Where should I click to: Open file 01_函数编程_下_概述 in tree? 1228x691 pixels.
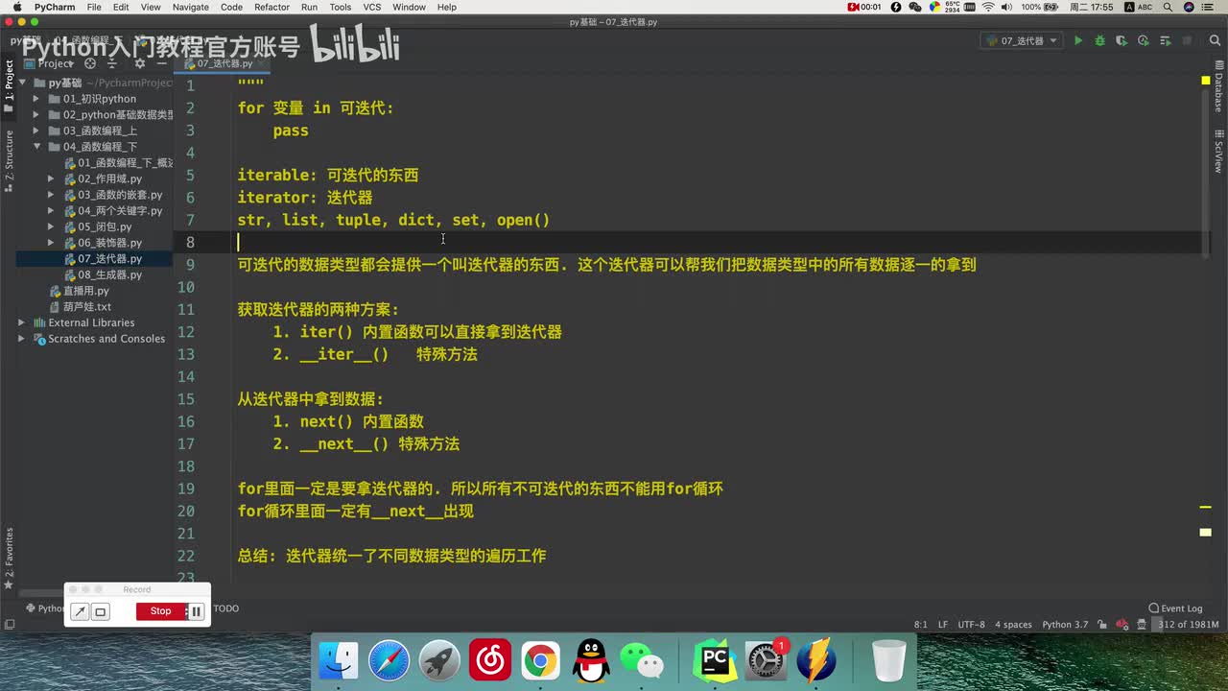[x=119, y=163]
